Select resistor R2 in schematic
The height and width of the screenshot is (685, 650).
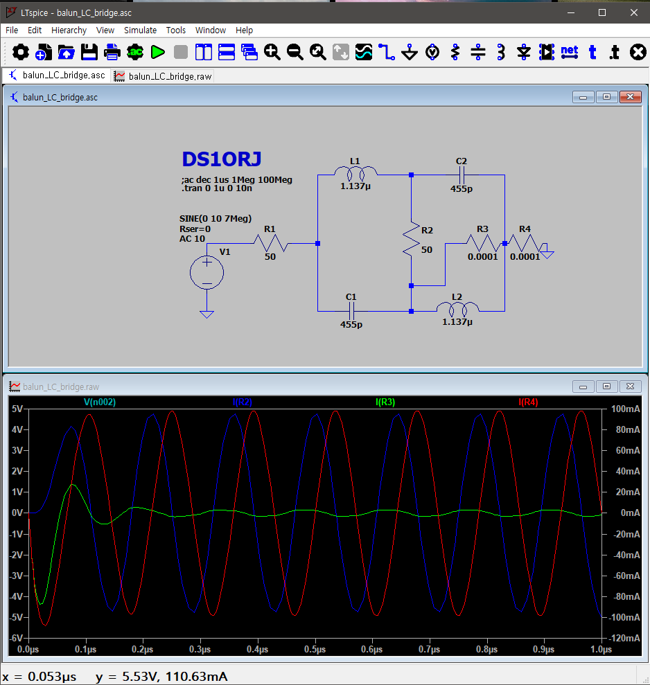[412, 238]
